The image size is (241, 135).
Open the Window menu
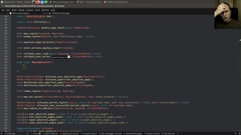coord(45,10)
